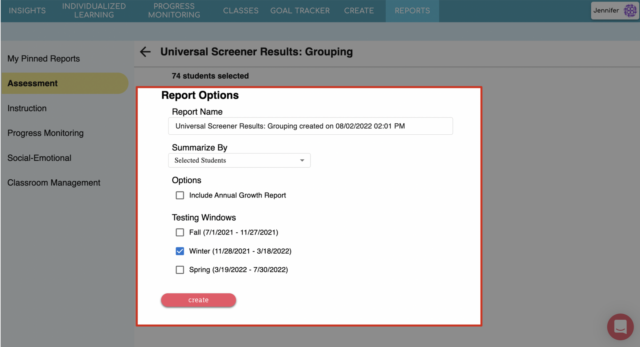Switch to Progress Monitoring top tab
The height and width of the screenshot is (347, 640).
(x=174, y=10)
